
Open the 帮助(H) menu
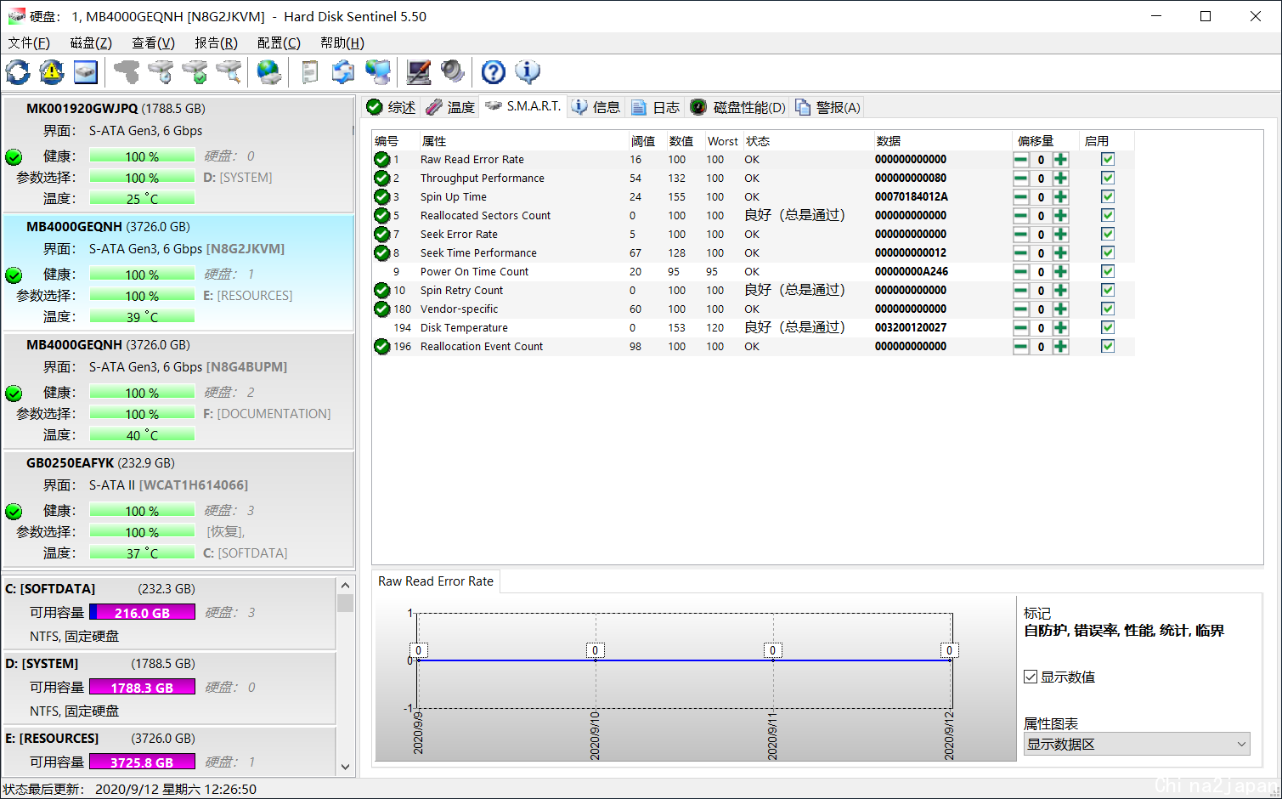point(342,42)
